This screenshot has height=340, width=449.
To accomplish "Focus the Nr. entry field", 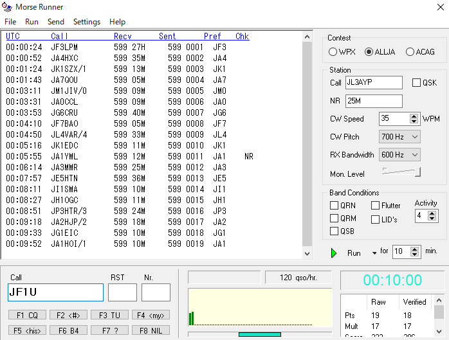I will (x=156, y=292).
